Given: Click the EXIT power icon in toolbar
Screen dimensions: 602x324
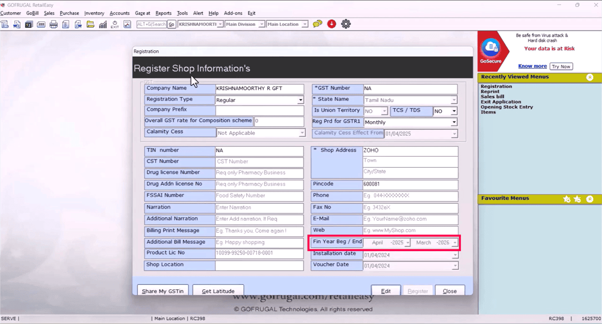Looking at the screenshot, I should point(115,24).
